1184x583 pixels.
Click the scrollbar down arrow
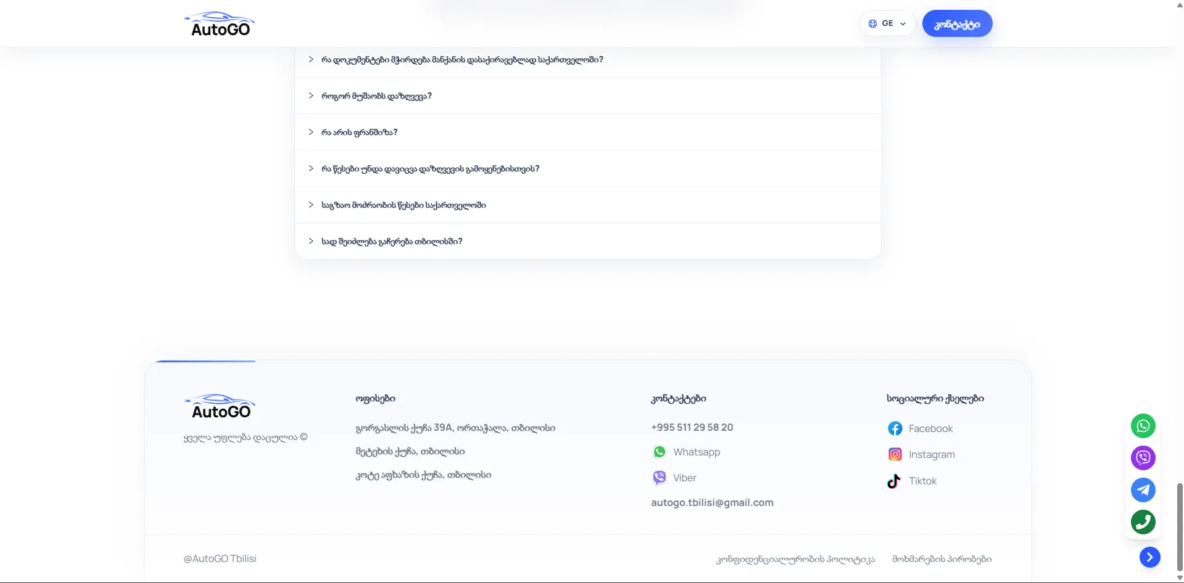[x=1180, y=578]
